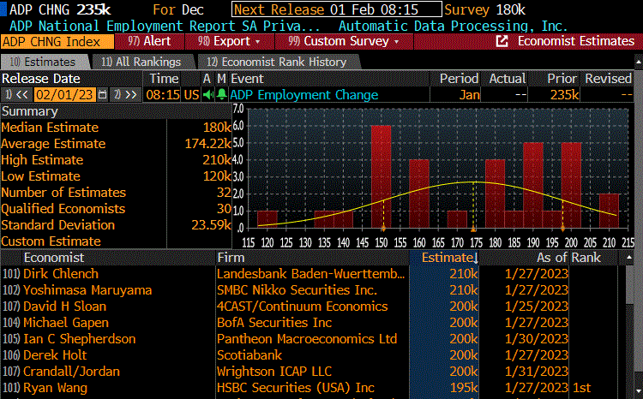The height and width of the screenshot is (399, 643).
Task: Go to the previous release date arrows
Action: pos(18,95)
